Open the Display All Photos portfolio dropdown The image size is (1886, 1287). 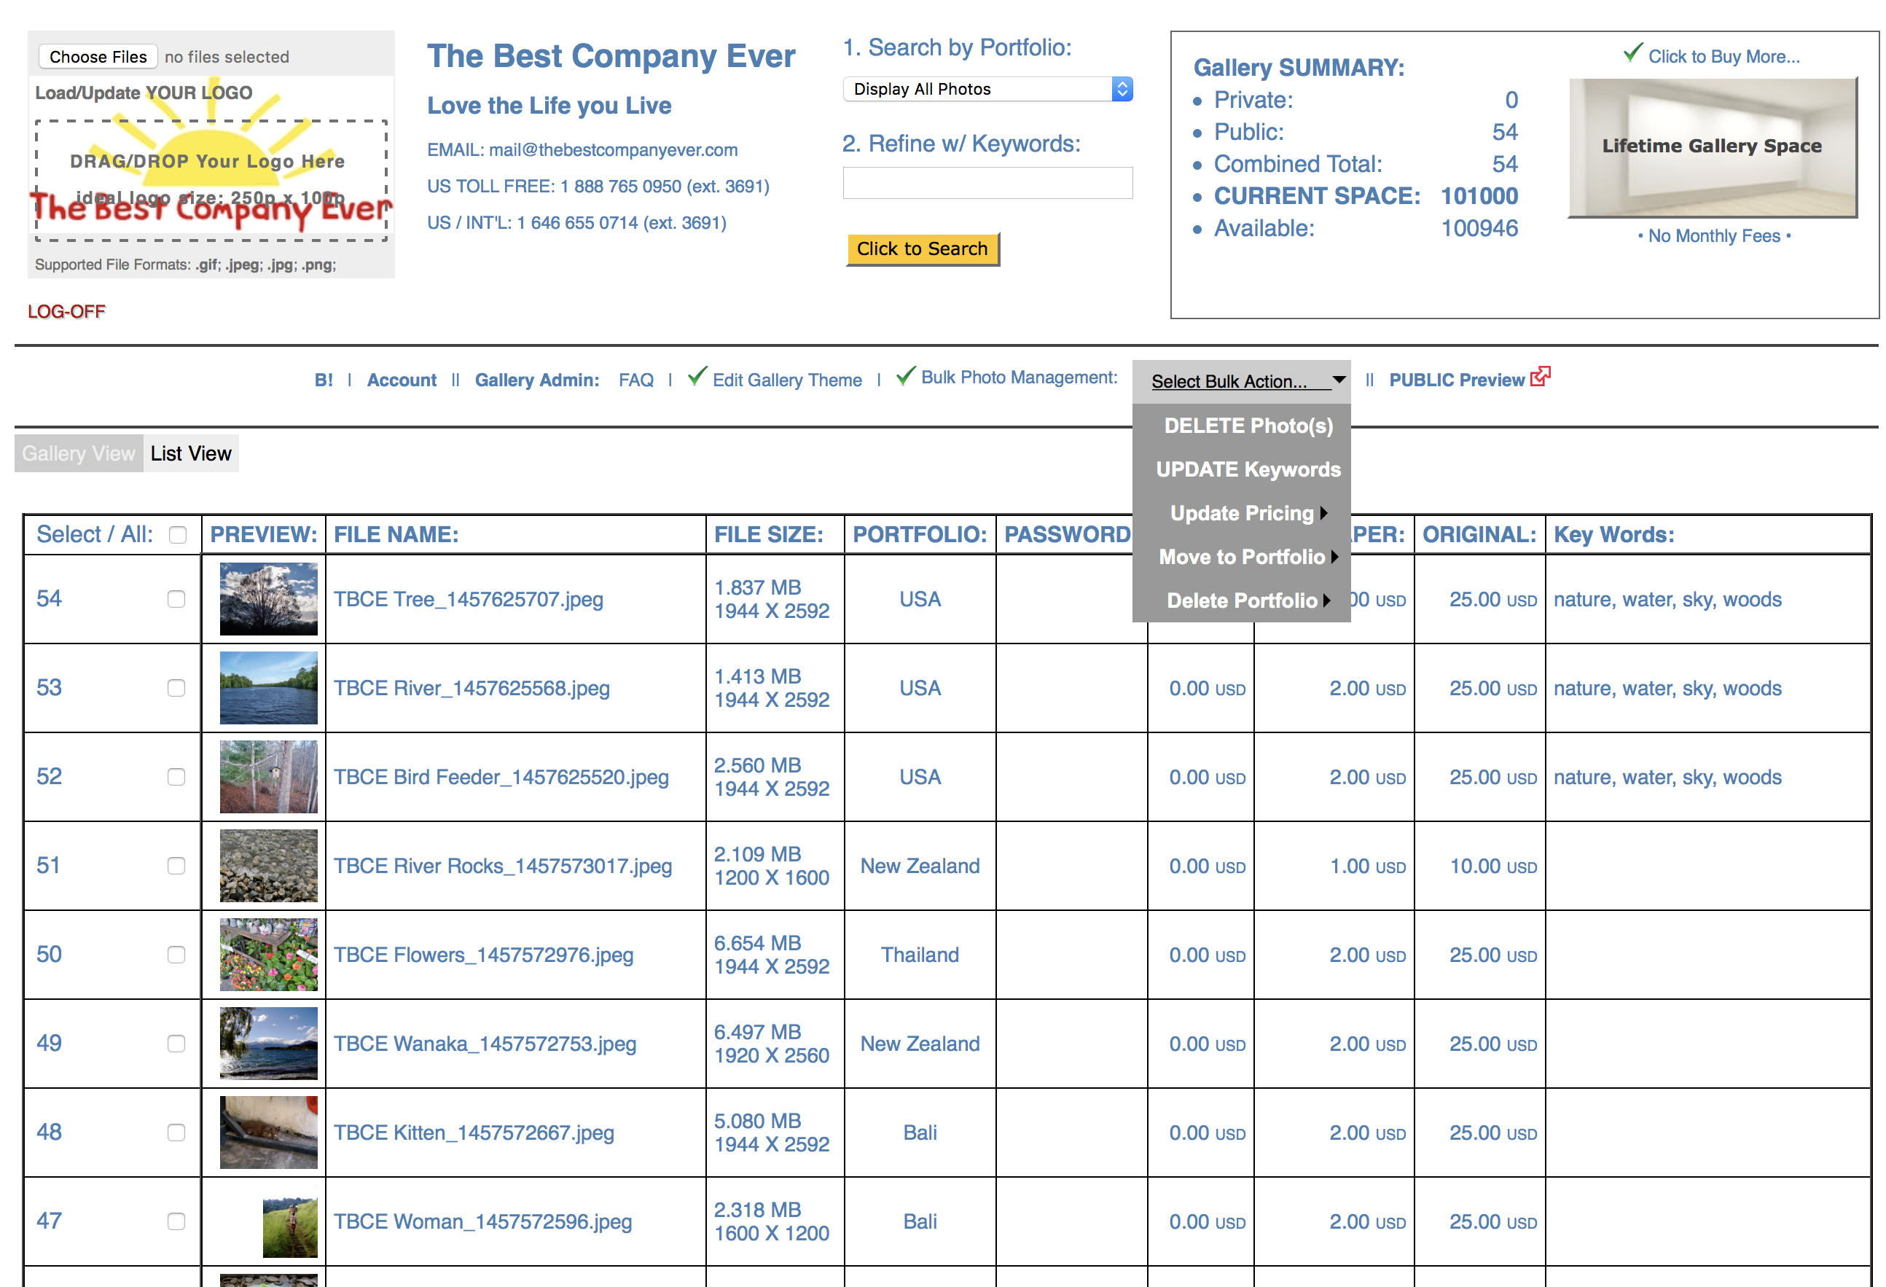coord(987,89)
